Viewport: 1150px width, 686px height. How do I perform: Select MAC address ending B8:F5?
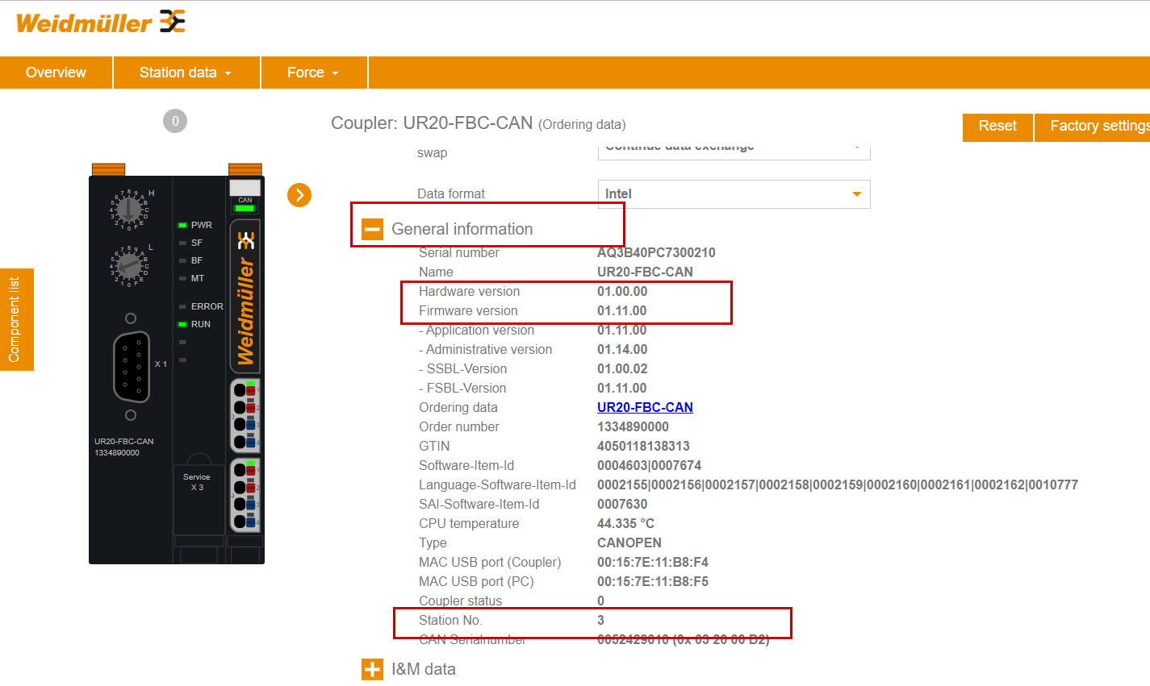pyautogui.click(x=653, y=581)
